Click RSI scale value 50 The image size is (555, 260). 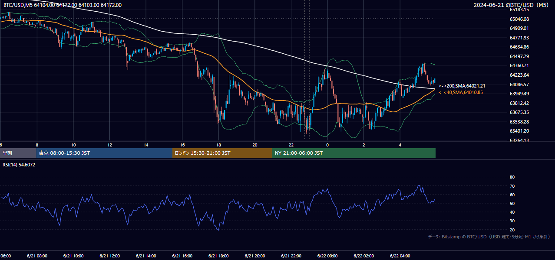click(x=512, y=203)
